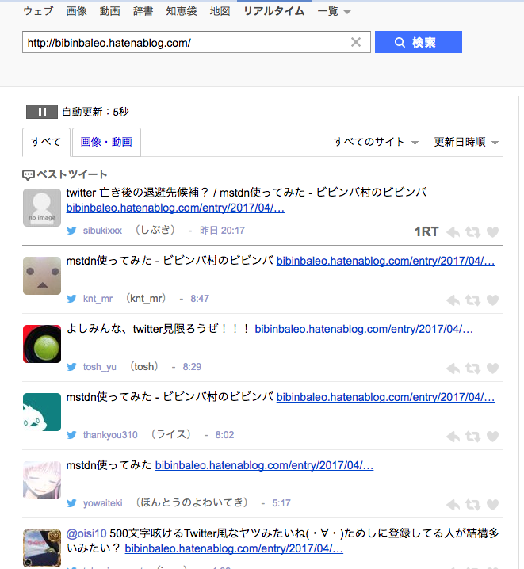Viewport: 524px width, 569px height.
Task: Click the Twitter bird icon beside knt_mr
Action: pyautogui.click(x=72, y=299)
